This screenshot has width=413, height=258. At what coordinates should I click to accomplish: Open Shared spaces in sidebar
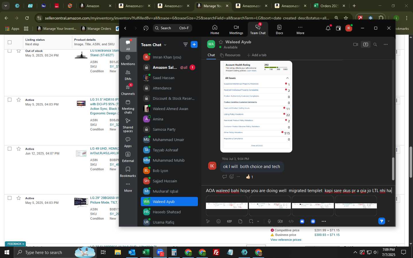tap(128, 125)
